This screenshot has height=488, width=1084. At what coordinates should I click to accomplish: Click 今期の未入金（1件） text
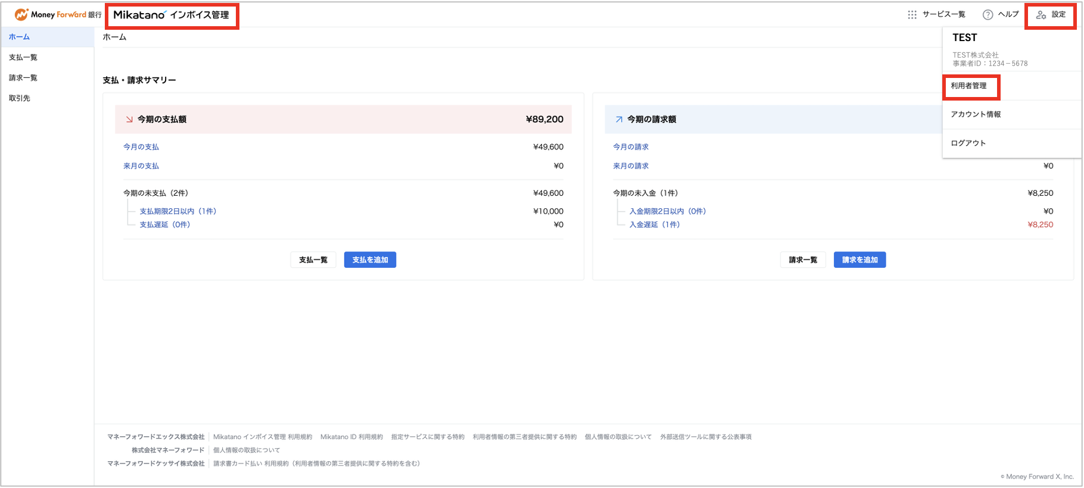point(645,193)
